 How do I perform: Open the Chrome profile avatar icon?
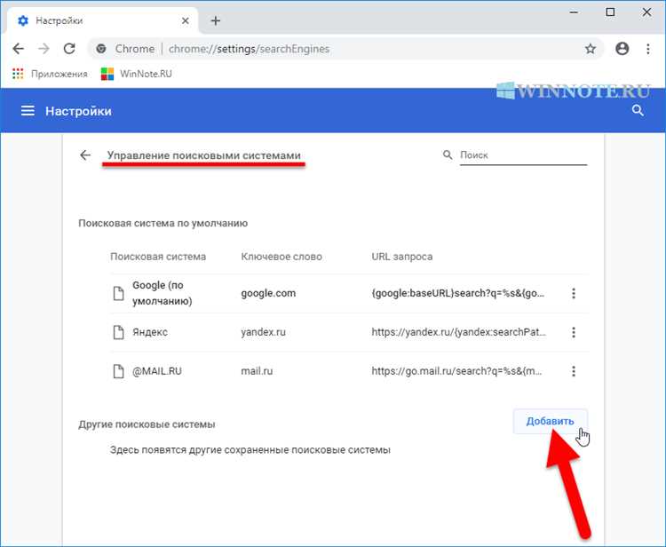coord(622,49)
